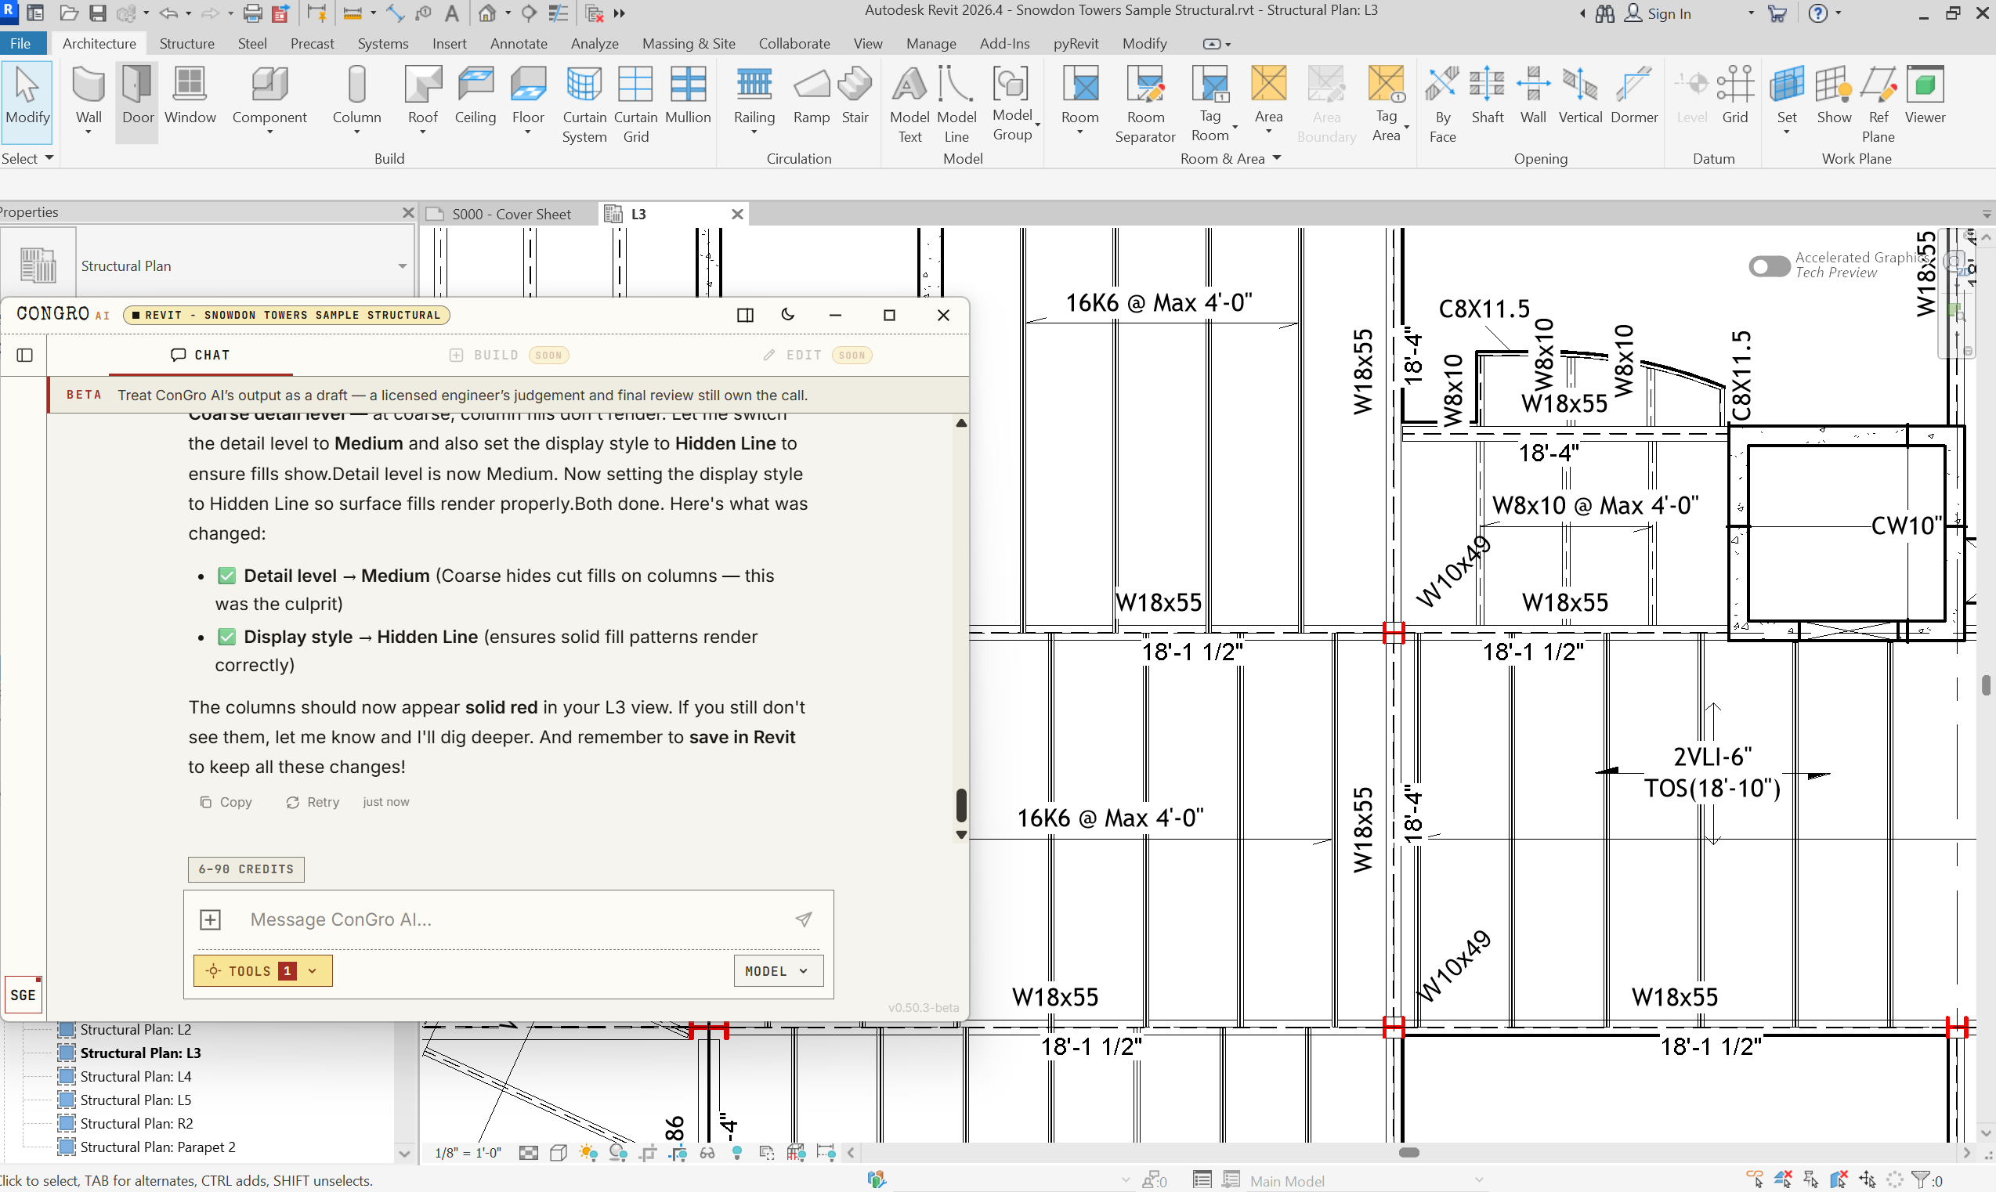Select the Roof tool
Screen dimensions: 1996x1192
click(422, 99)
